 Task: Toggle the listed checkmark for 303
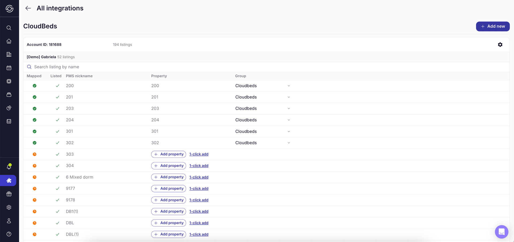point(57,154)
